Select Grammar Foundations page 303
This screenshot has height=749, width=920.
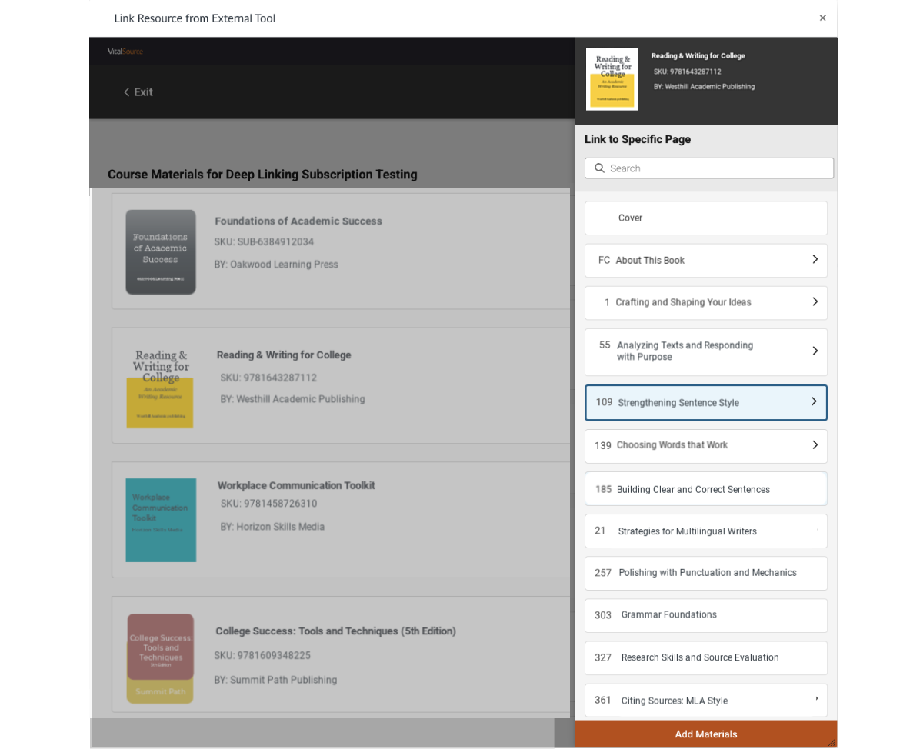pyautogui.click(x=706, y=615)
